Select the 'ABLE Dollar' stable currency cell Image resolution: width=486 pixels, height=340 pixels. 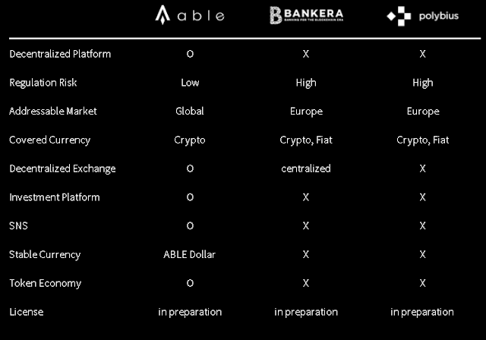click(189, 254)
